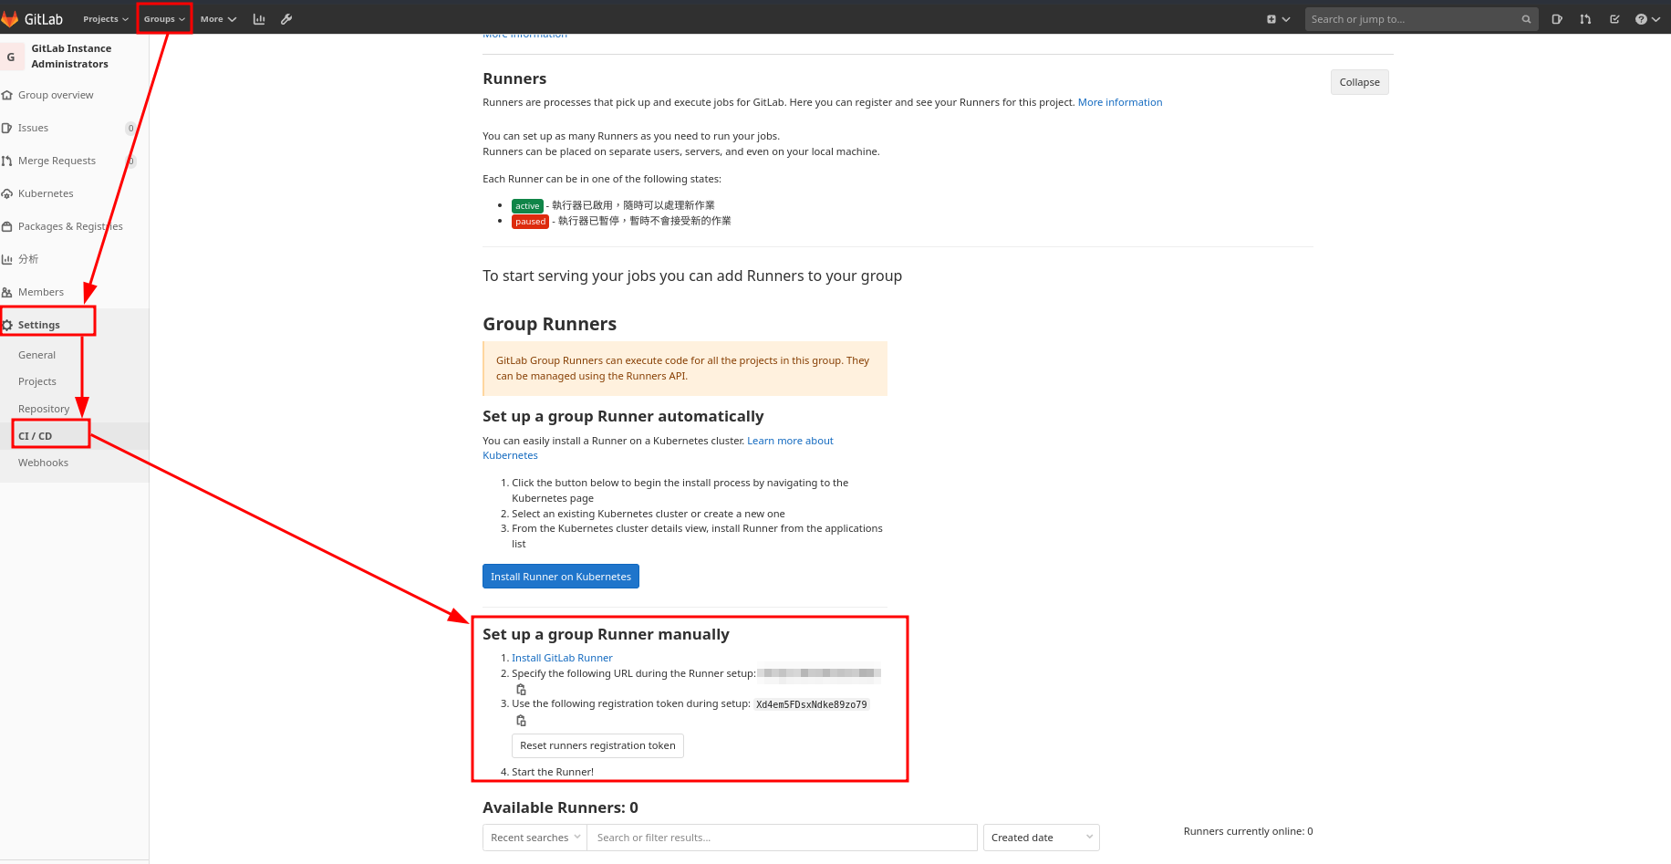Screen dimensions: 1671x864
Task: Click the GitLab logo in the navbar
Action: pos(33,18)
